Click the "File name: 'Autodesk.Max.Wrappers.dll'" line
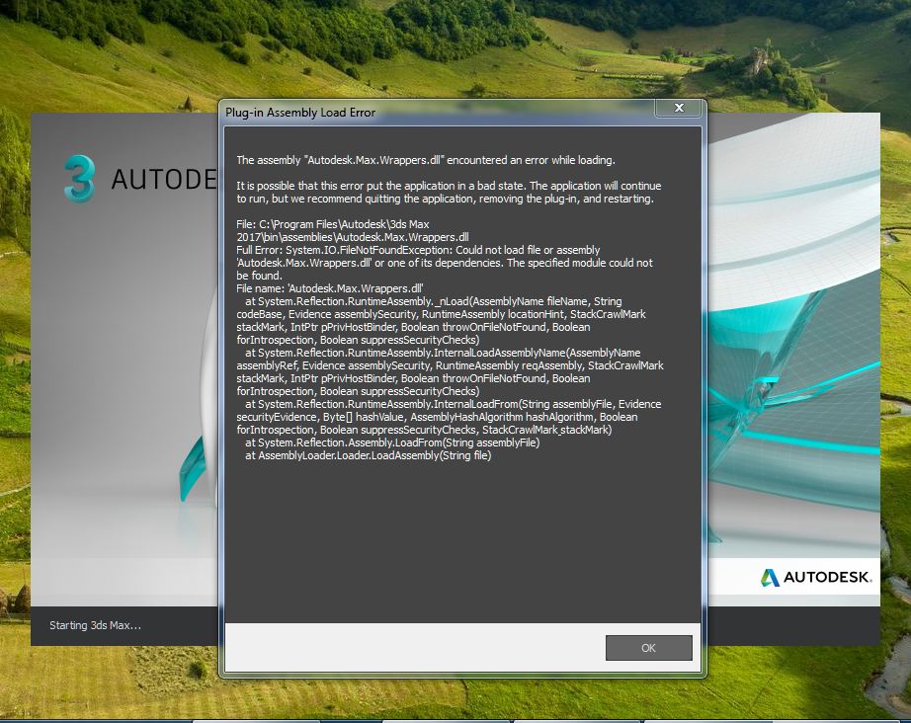911x723 pixels. tap(329, 288)
